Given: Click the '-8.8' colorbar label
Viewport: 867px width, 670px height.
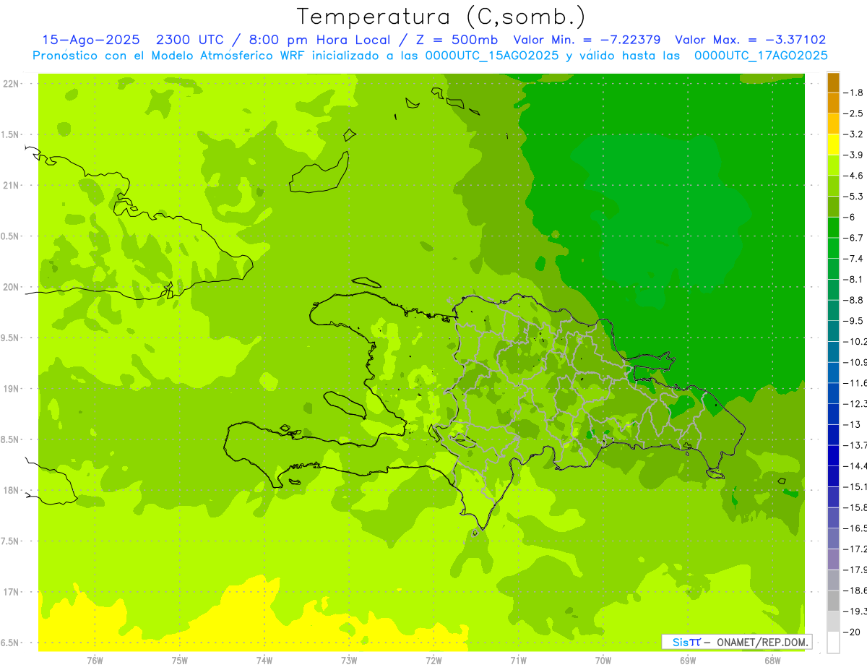Looking at the screenshot, I should 855,300.
